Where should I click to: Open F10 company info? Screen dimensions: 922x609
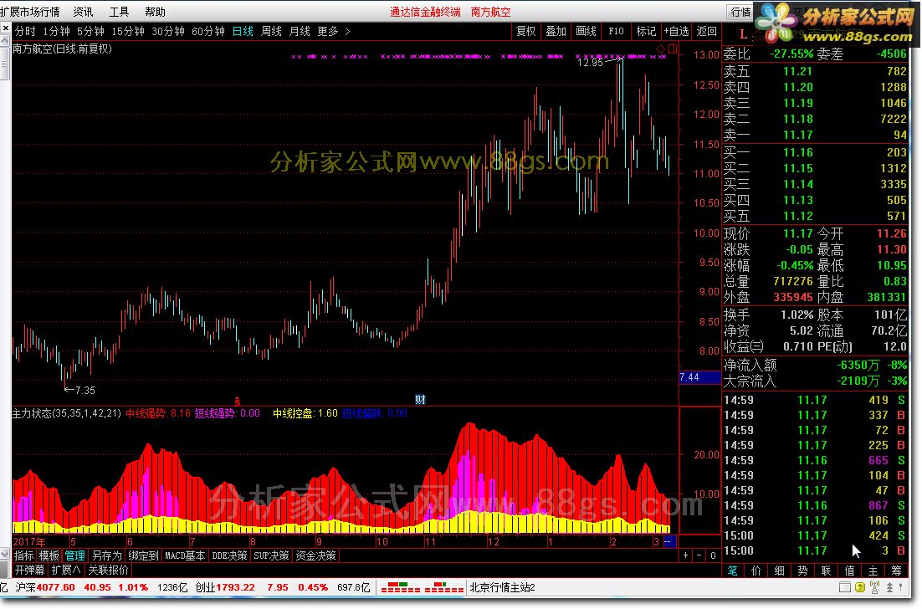(616, 31)
